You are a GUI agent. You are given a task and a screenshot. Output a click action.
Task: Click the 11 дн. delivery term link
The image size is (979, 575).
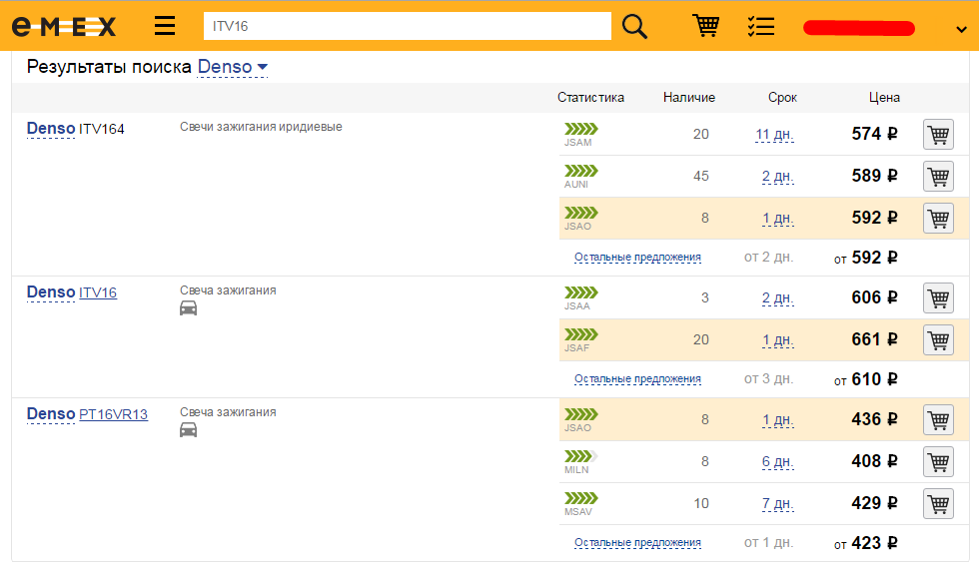click(x=774, y=135)
